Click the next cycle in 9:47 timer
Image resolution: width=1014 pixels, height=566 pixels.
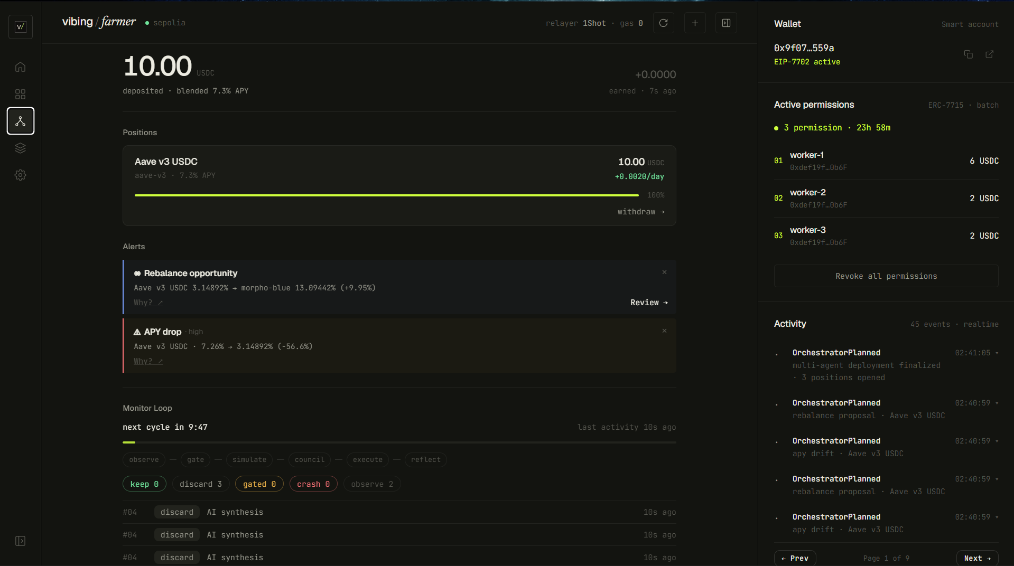click(165, 427)
